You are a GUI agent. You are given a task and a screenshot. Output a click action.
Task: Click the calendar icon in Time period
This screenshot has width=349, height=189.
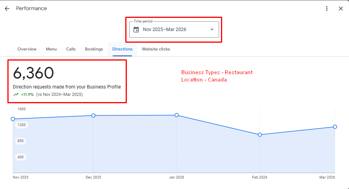point(136,30)
